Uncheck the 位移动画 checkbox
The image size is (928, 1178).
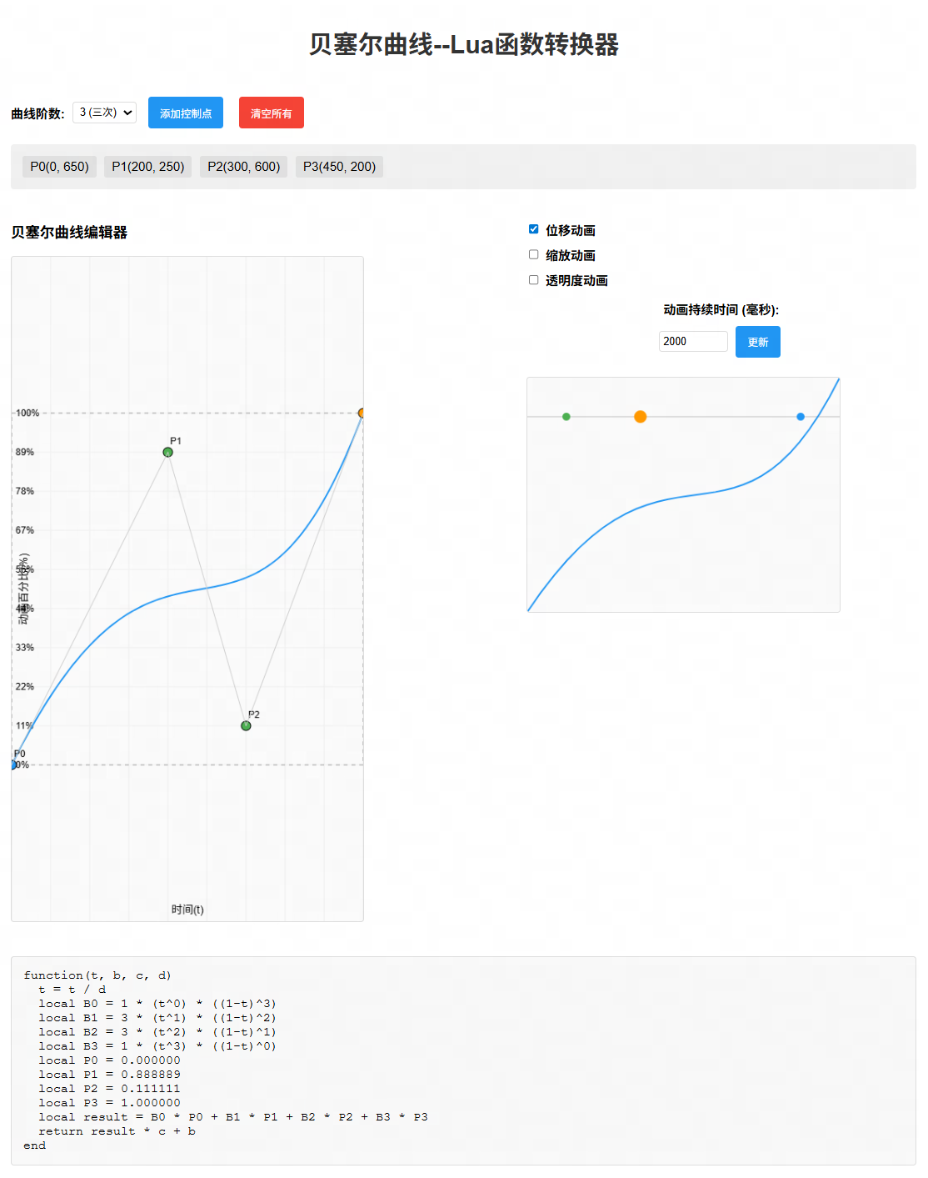click(x=534, y=229)
